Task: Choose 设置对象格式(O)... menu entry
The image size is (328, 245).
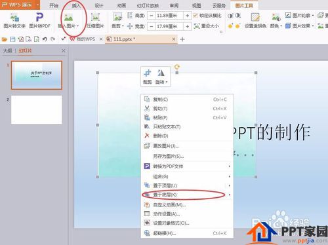Action: 187,223
